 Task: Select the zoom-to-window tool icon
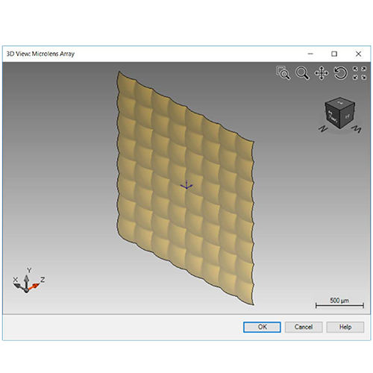click(283, 73)
